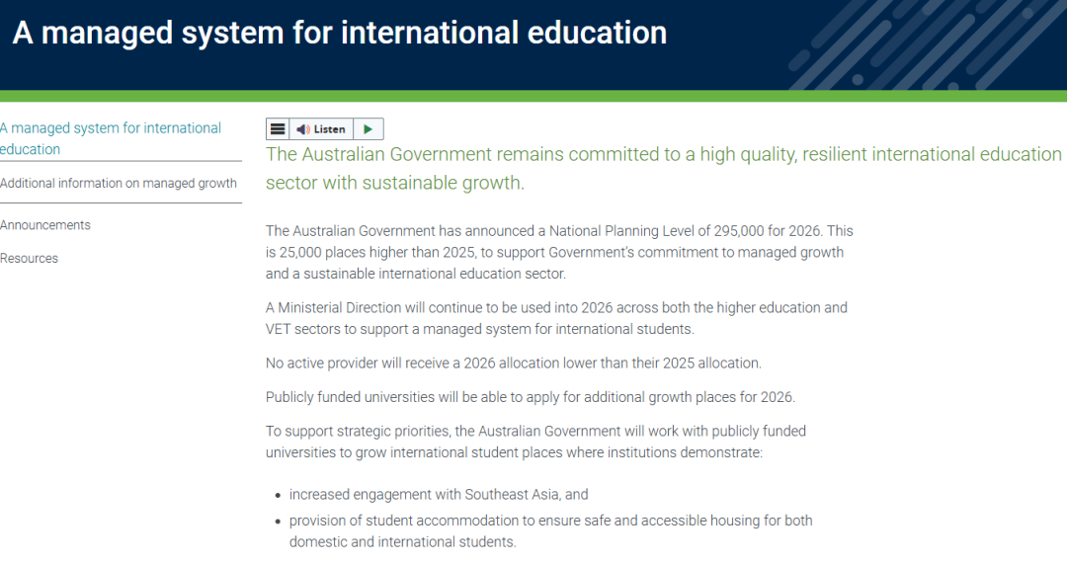This screenshot has height=565, width=1067.
Task: Click the speaker icon in the Listen button
Action: tap(303, 129)
